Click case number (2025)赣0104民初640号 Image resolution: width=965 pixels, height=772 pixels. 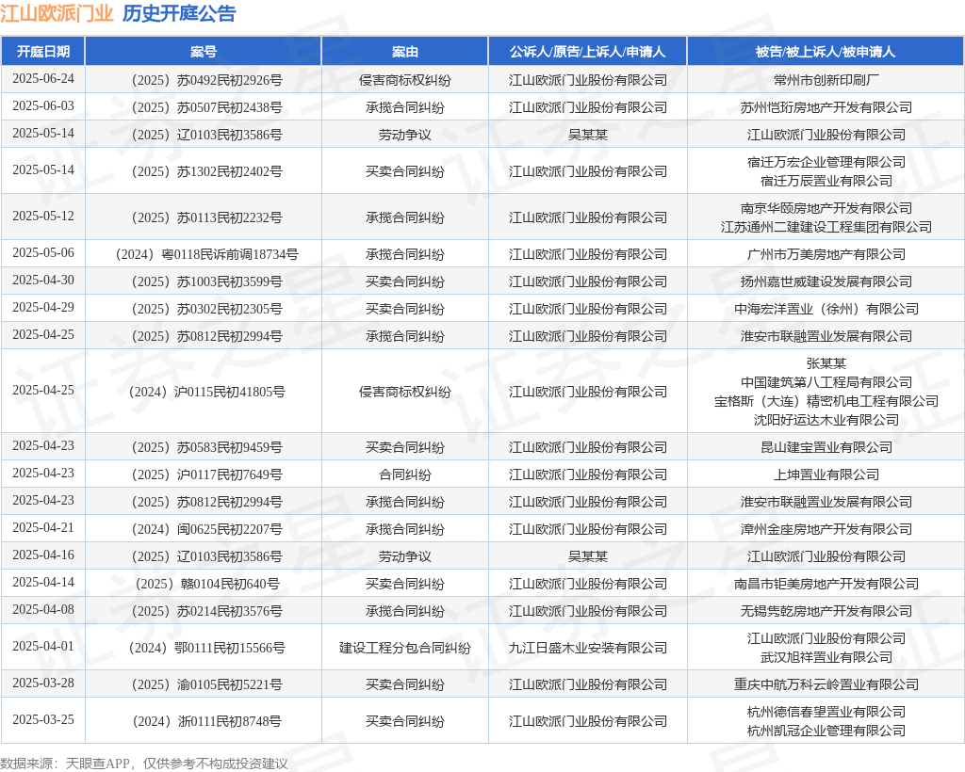204,584
